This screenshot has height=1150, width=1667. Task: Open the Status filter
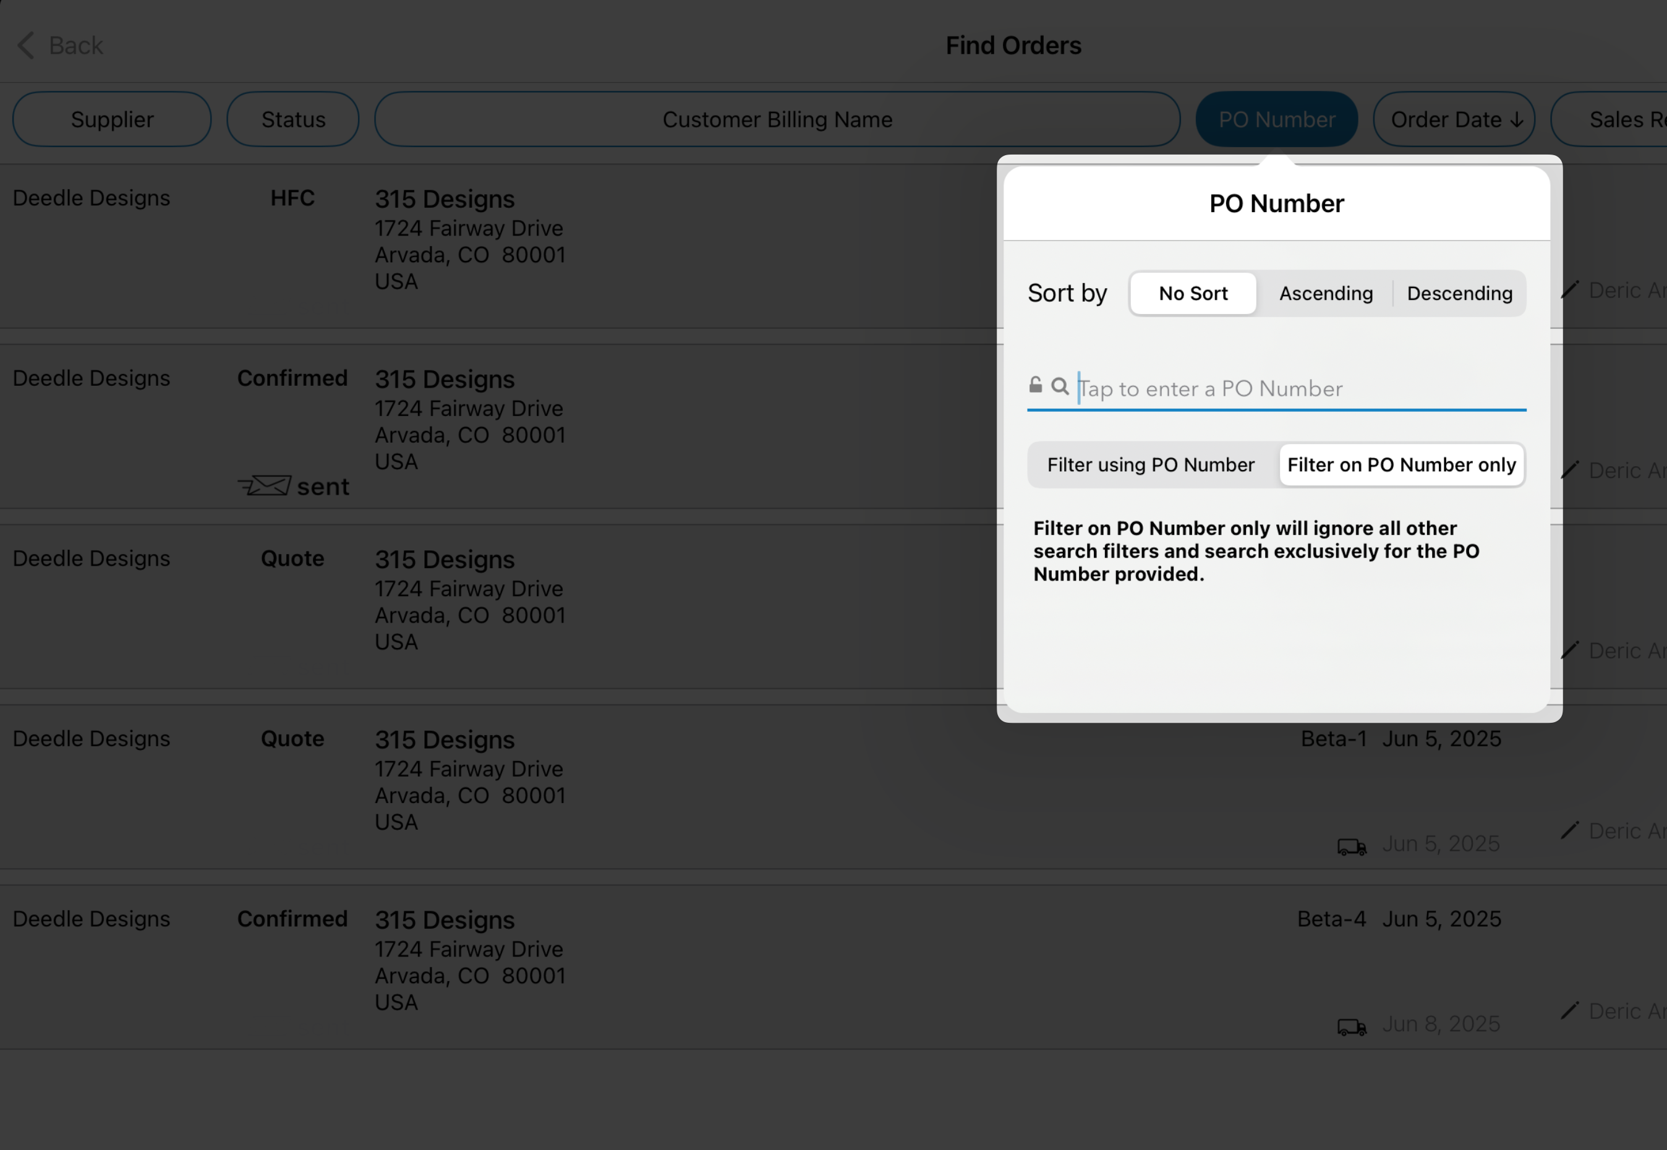click(x=293, y=119)
